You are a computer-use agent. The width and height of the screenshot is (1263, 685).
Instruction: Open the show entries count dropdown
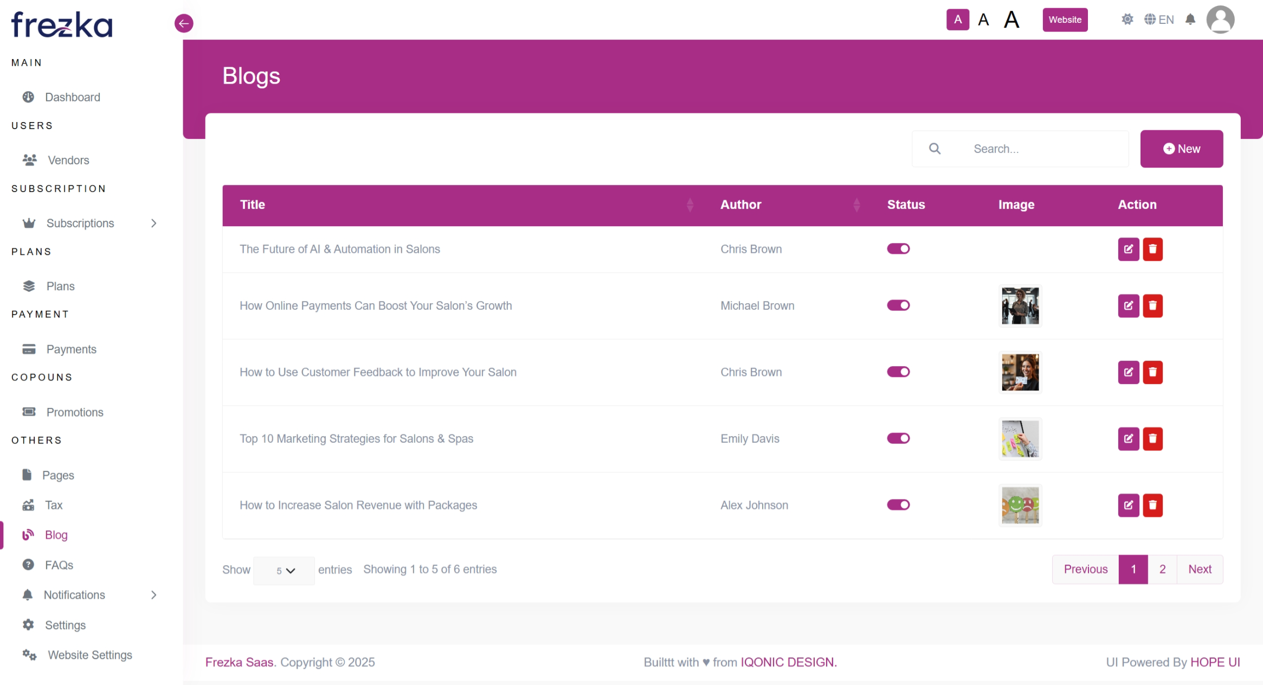284,571
